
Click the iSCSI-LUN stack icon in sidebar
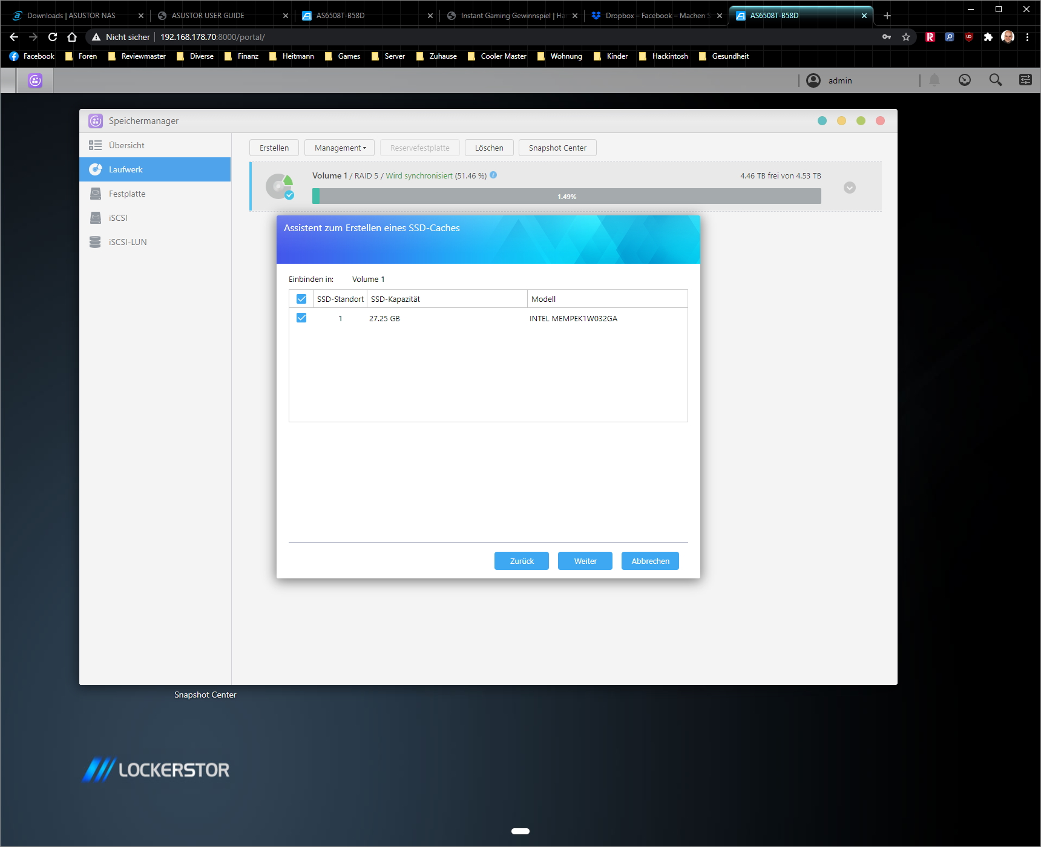coord(95,242)
